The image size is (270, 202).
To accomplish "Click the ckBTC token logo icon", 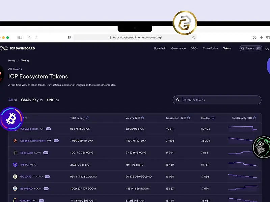I will (15, 165).
